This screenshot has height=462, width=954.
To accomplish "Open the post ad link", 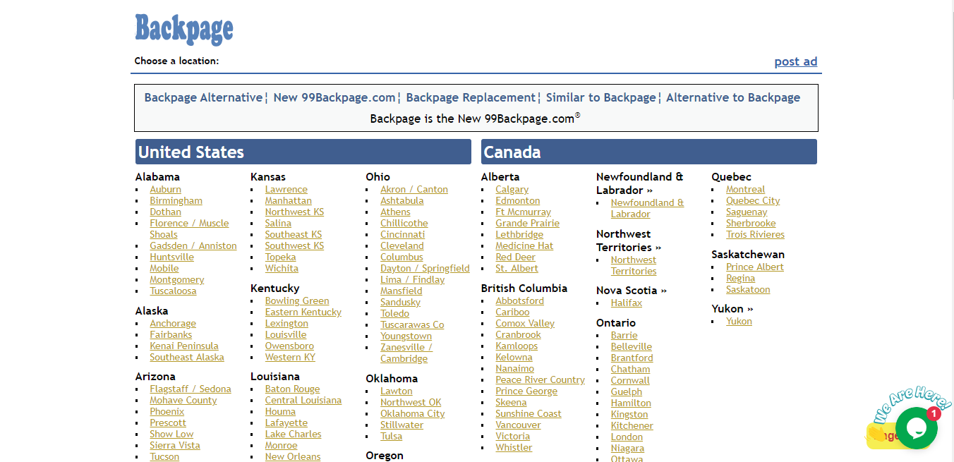I will (796, 61).
